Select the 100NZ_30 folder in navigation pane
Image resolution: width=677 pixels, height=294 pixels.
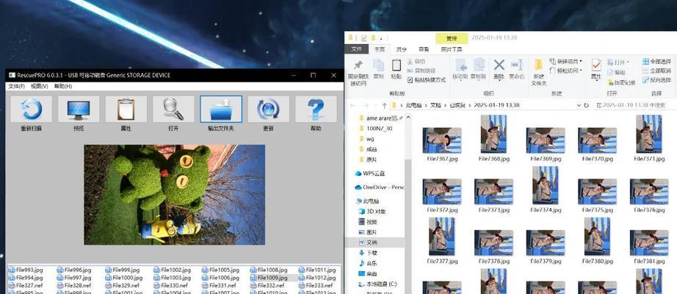click(x=375, y=129)
